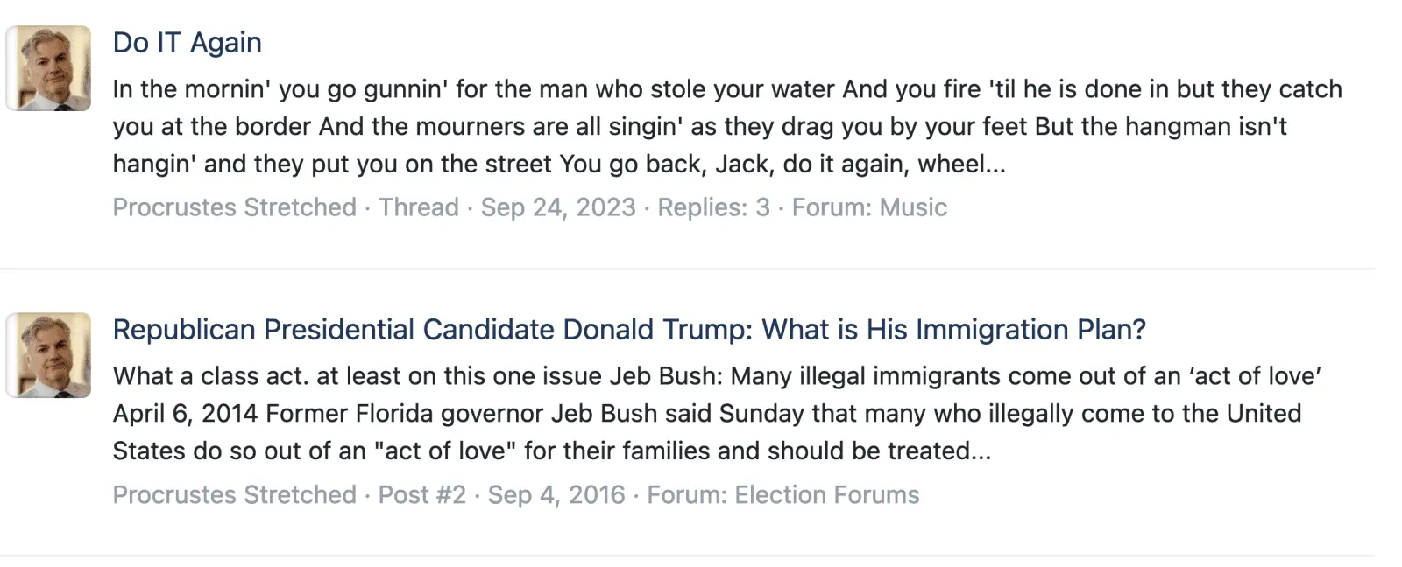Click the divider line between the two results

coord(687,269)
